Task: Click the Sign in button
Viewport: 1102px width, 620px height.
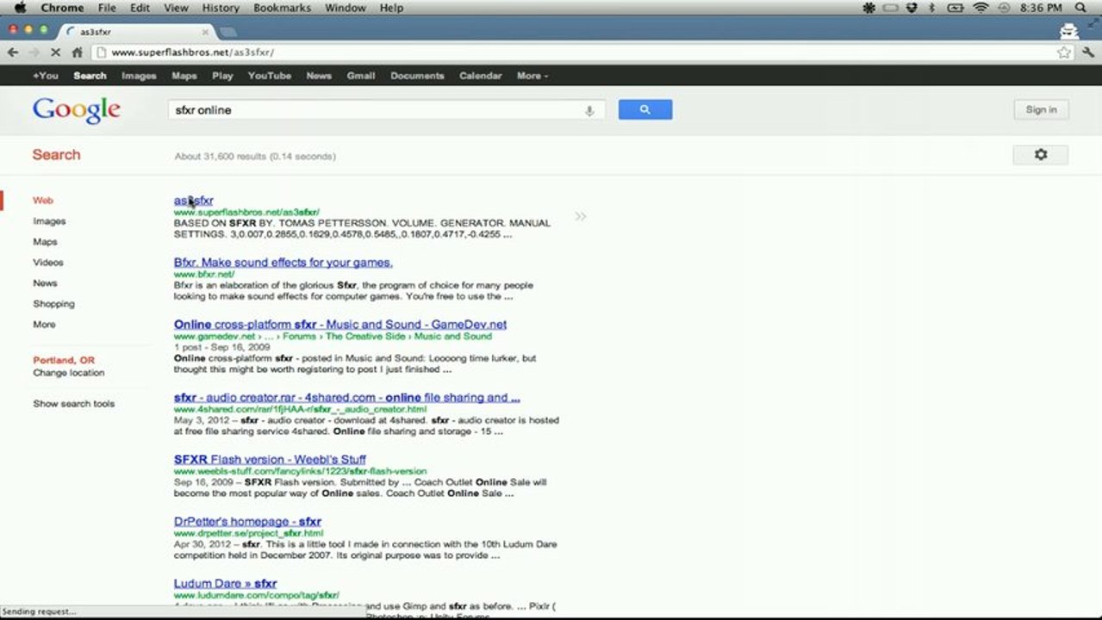Action: tap(1041, 109)
